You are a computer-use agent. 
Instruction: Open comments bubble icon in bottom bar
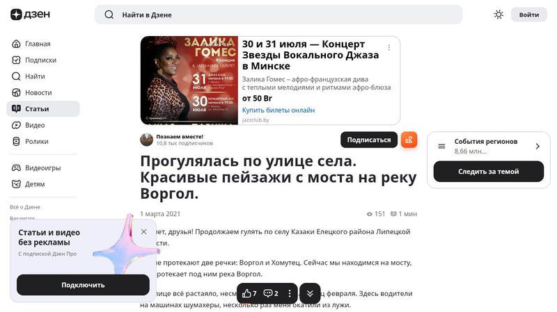point(268,293)
